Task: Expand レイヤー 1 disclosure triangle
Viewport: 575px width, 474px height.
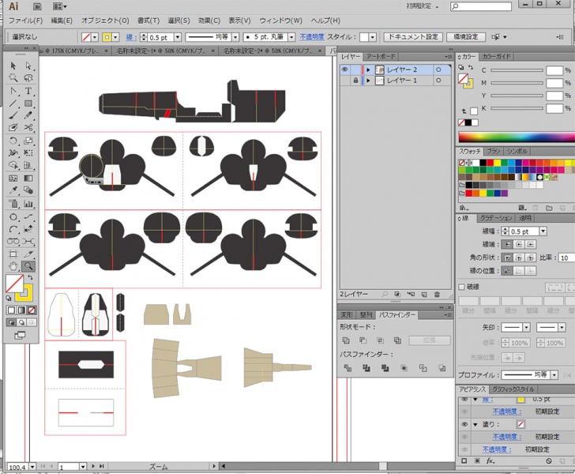Action: [368, 81]
